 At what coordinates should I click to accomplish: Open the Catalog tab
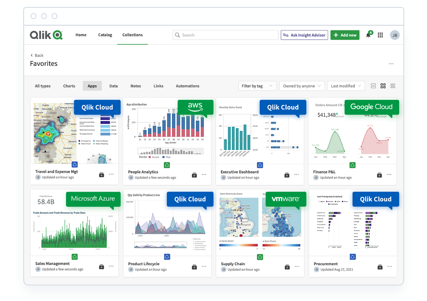(105, 35)
